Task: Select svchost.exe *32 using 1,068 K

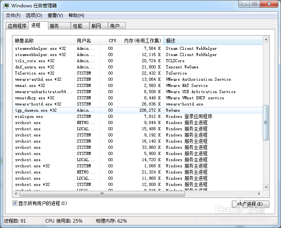Action: 138,166
